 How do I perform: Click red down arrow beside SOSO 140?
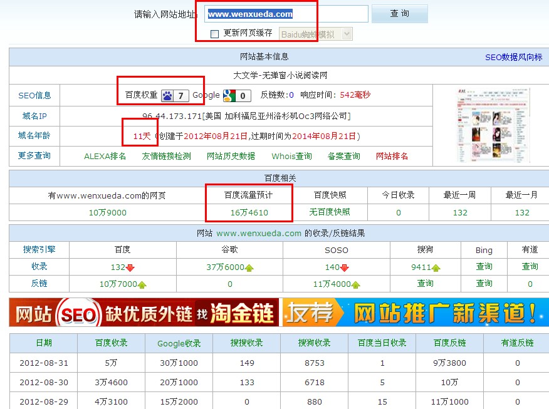[345, 268]
